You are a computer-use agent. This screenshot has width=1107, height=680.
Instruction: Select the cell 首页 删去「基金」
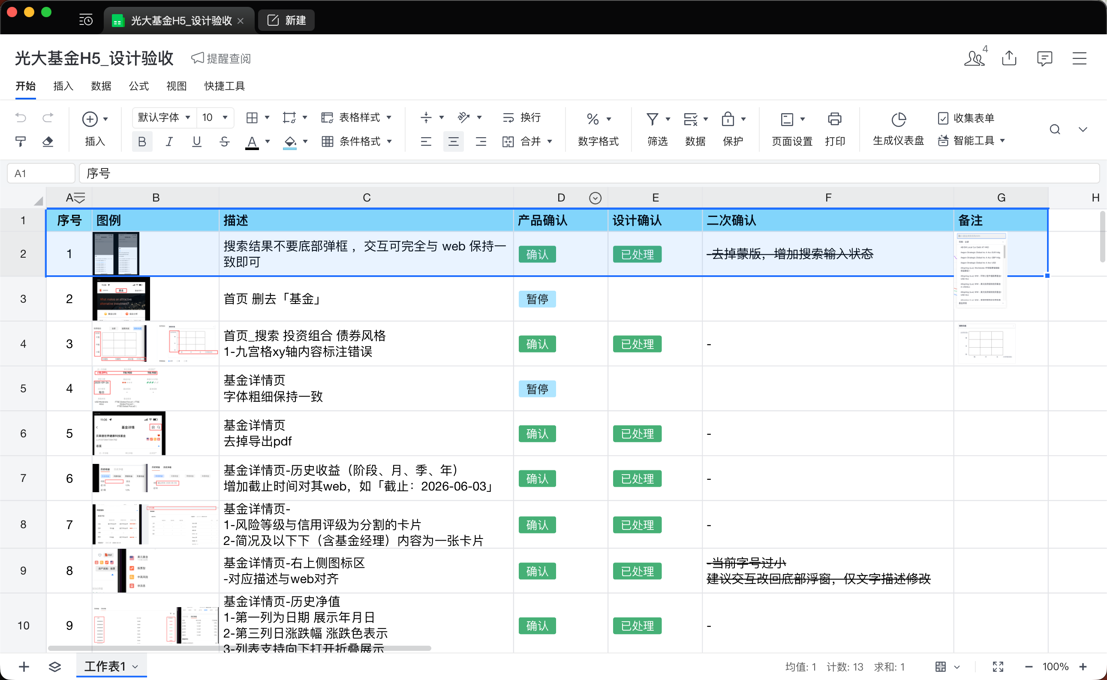coord(366,298)
